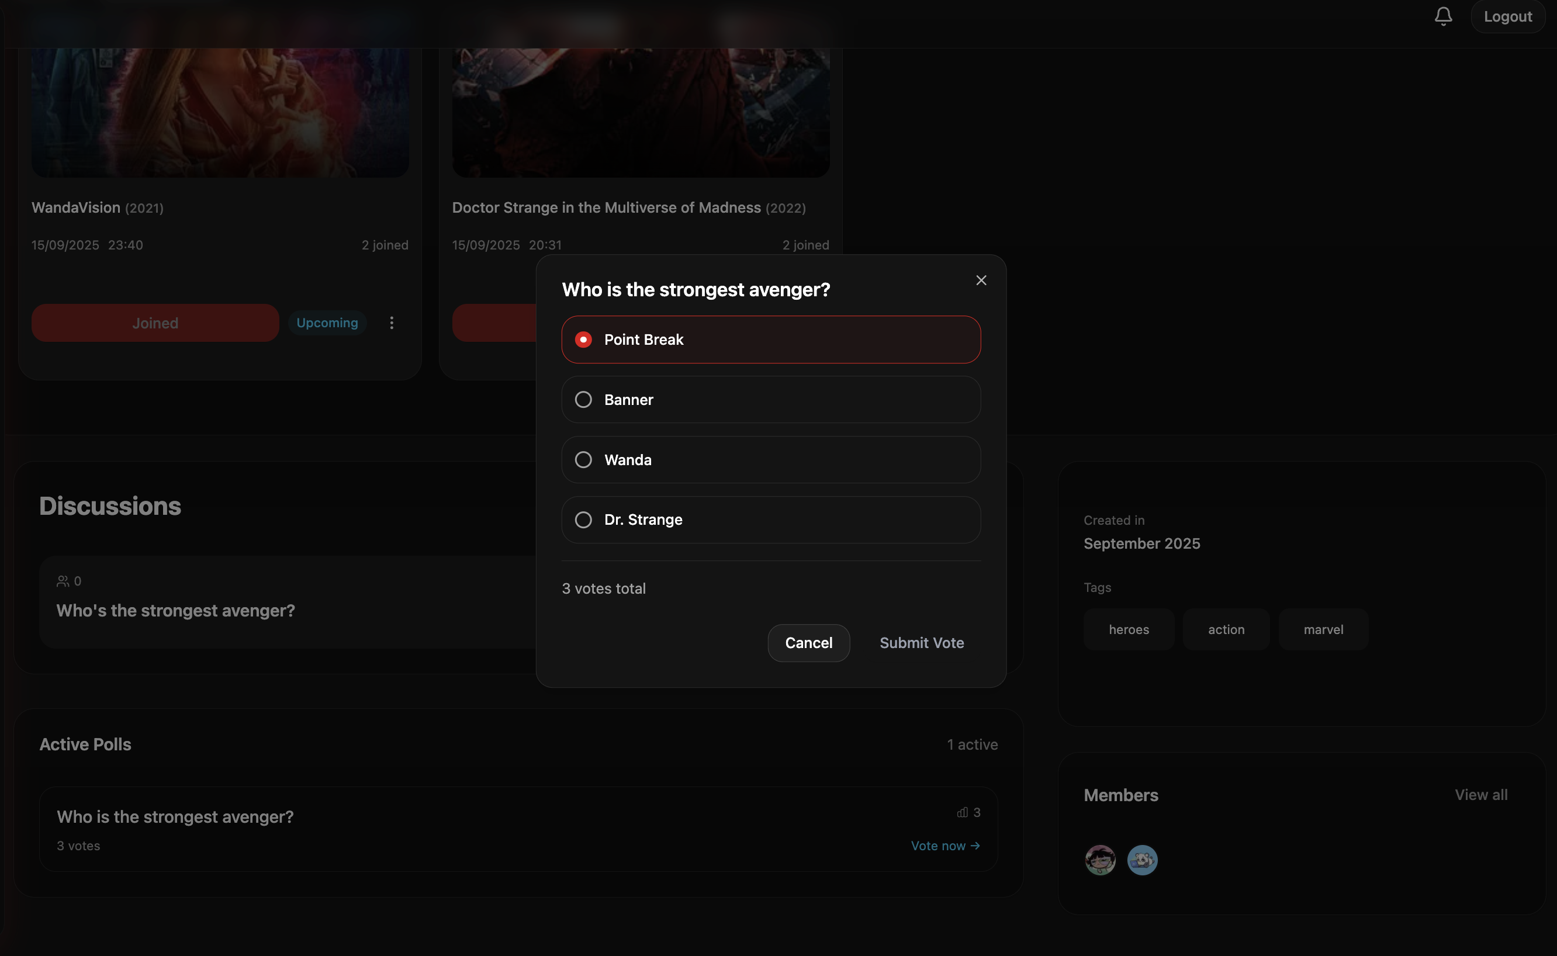Click the poll bar-chart votes icon
This screenshot has height=956, width=1557.
pos(962,812)
